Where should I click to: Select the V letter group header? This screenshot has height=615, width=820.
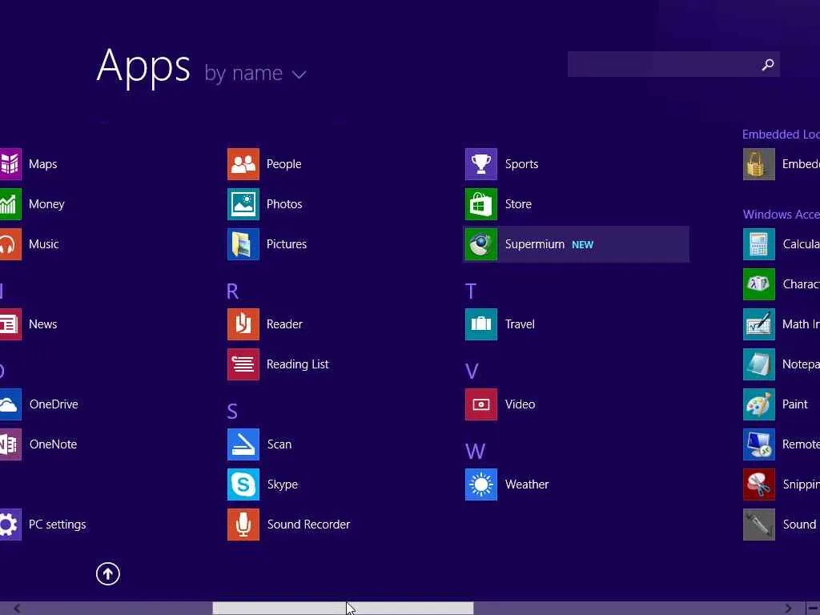coord(472,372)
